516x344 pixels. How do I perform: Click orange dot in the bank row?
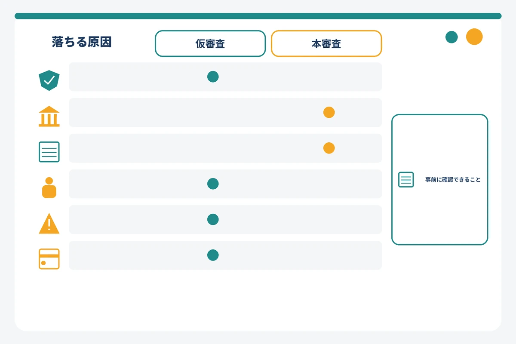click(329, 112)
